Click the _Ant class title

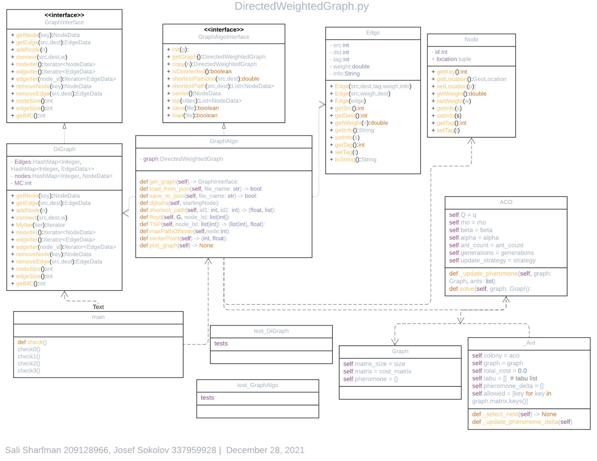click(x=529, y=342)
